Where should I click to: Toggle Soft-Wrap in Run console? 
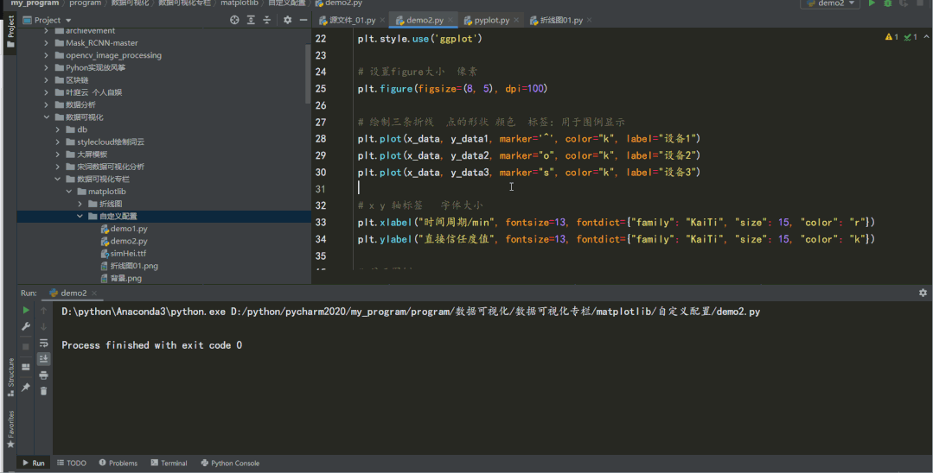coord(43,343)
